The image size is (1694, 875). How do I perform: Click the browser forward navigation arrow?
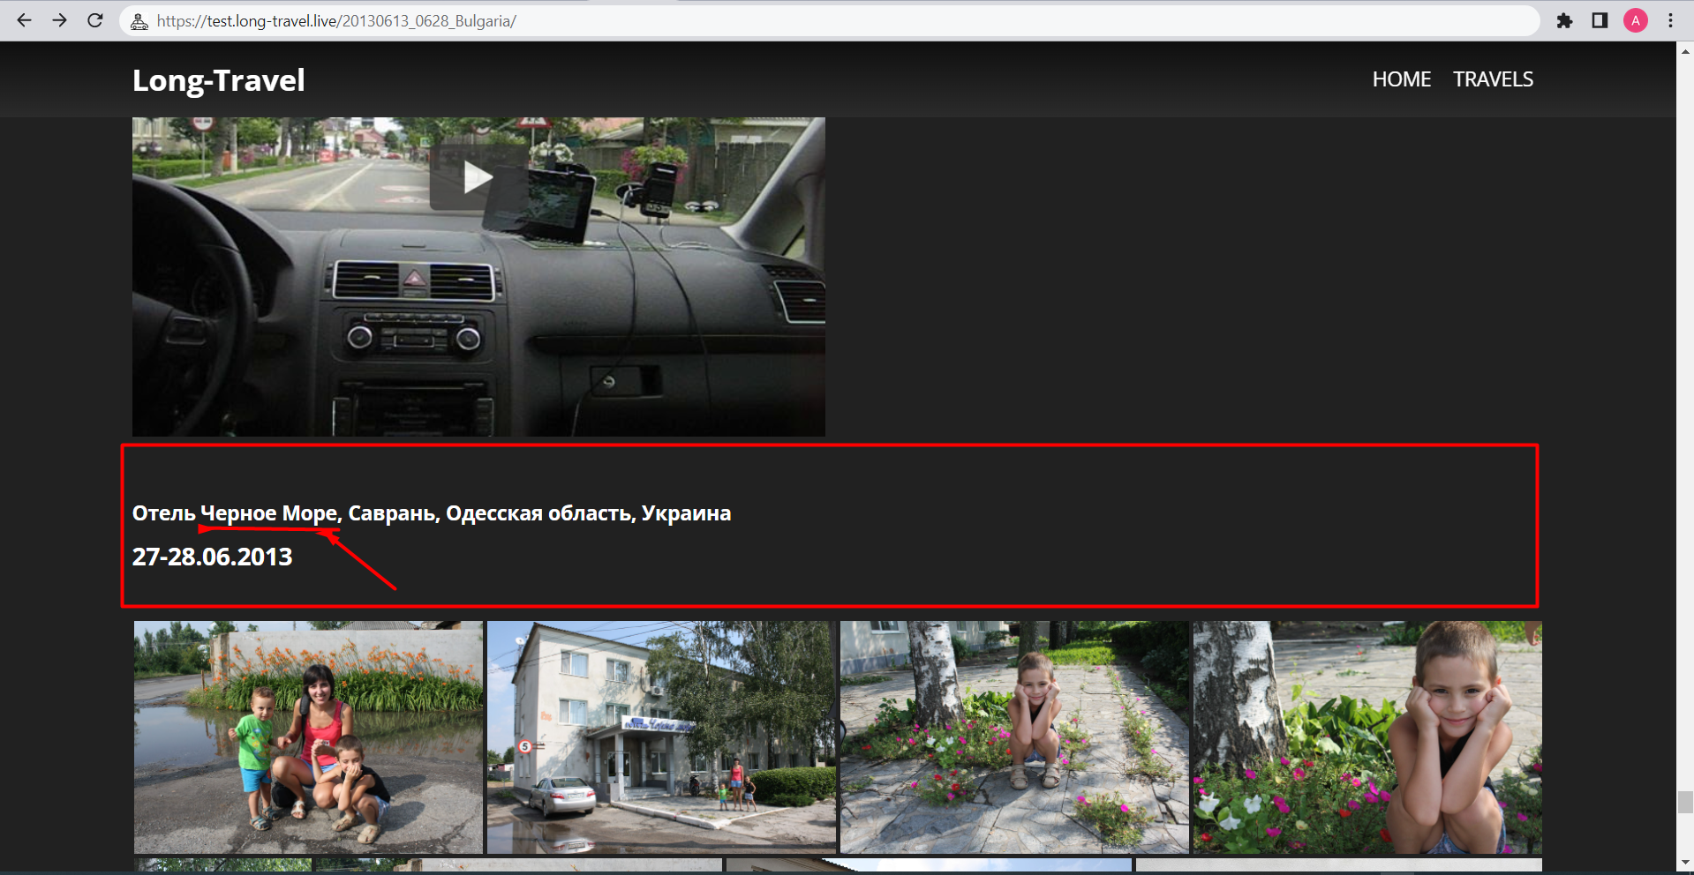pos(59,20)
